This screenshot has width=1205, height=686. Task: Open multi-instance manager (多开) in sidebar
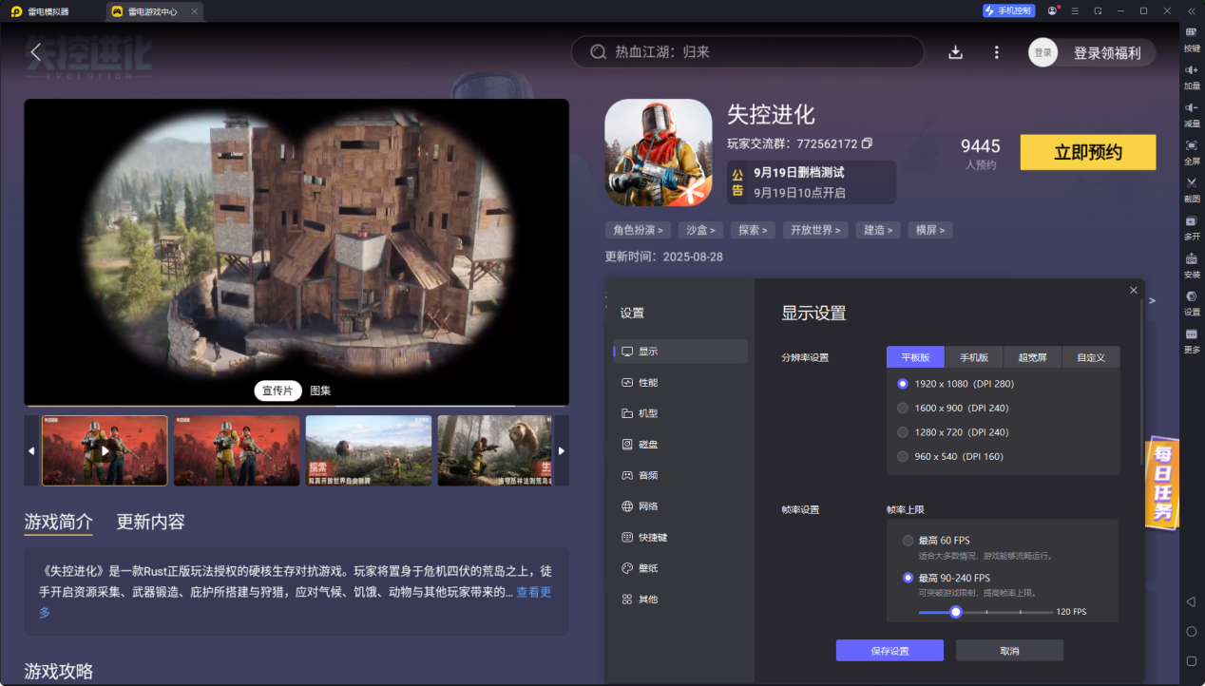[x=1191, y=230]
